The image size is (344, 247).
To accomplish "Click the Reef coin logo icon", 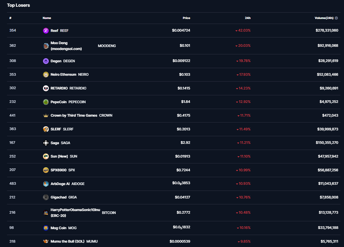I will click(46, 31).
